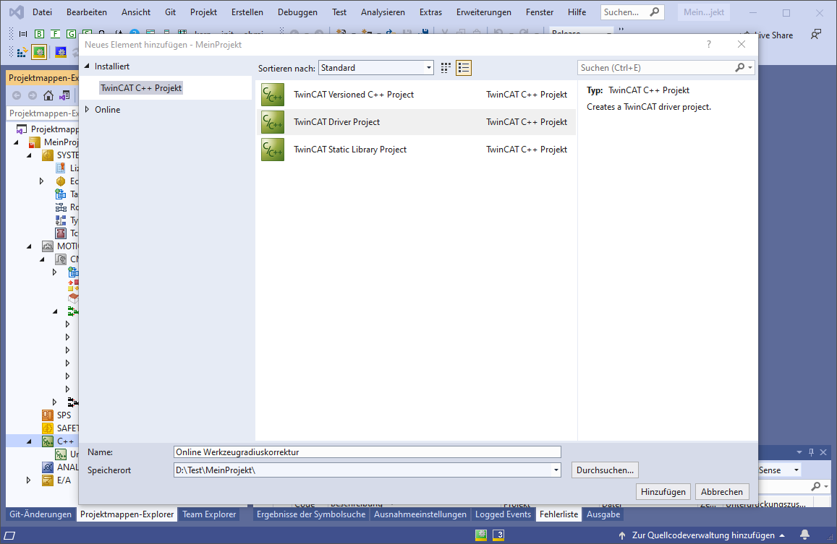This screenshot has width=837, height=544.
Task: Collapse the C++ tree node
Action: point(30,441)
